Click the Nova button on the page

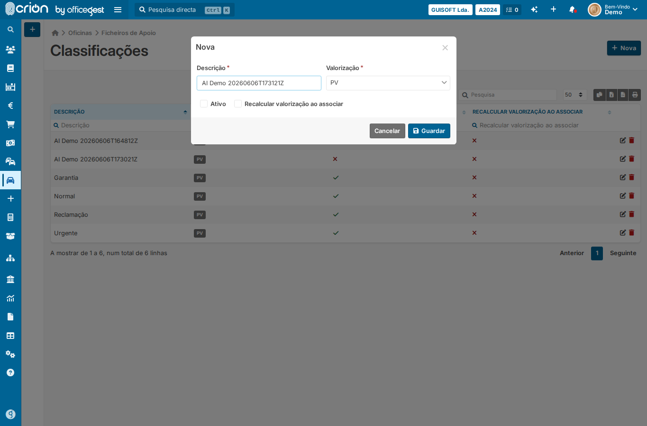point(624,48)
